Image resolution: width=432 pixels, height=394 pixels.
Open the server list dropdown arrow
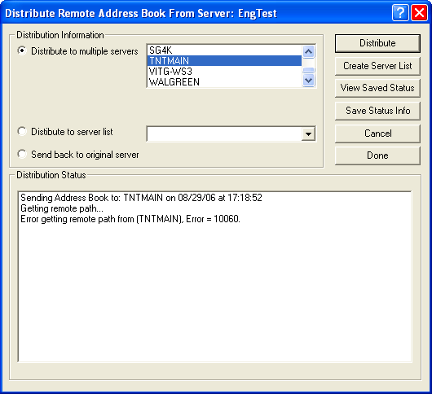(x=308, y=134)
